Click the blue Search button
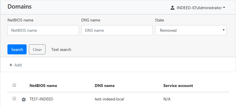236x107 pixels. 17,49
